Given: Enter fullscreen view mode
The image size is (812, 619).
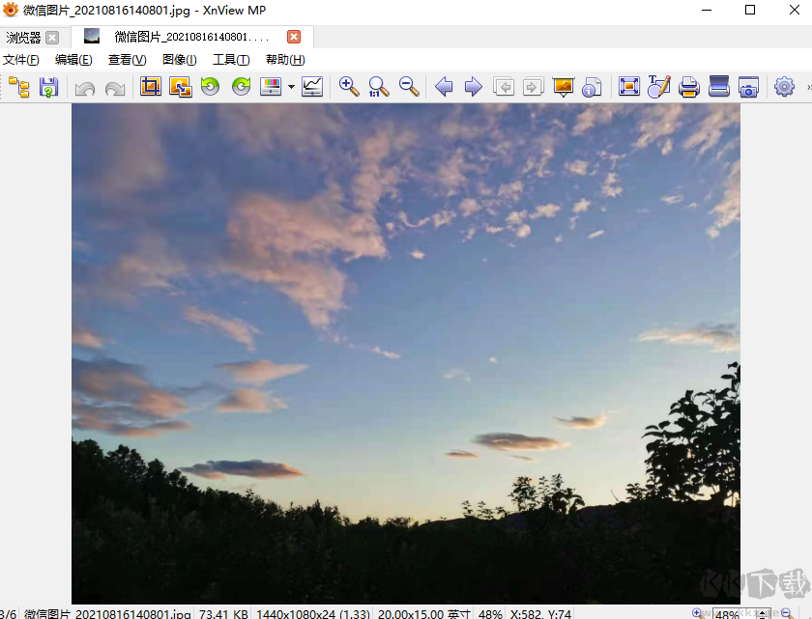Looking at the screenshot, I should (629, 87).
